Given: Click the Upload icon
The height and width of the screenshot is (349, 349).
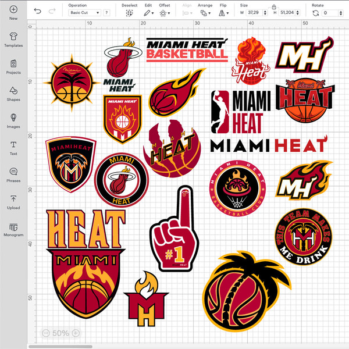Looking at the screenshot, I should (13, 198).
